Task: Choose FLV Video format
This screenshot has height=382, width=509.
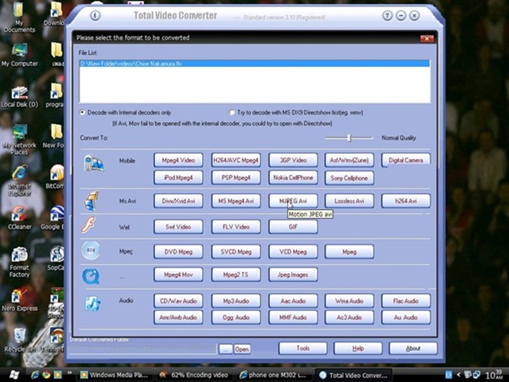Action: pyautogui.click(x=236, y=227)
